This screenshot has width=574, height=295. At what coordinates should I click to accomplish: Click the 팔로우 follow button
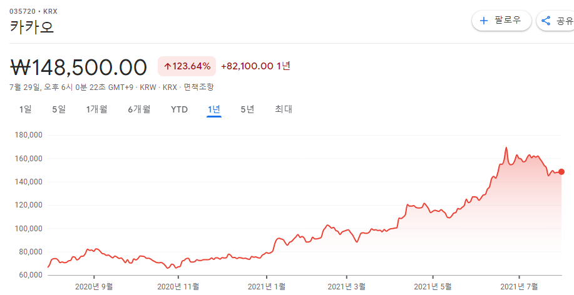click(x=501, y=21)
